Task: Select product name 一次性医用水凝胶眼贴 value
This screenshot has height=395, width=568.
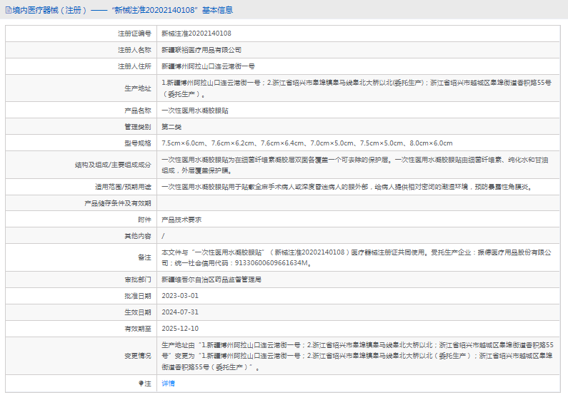Action: pyautogui.click(x=194, y=111)
